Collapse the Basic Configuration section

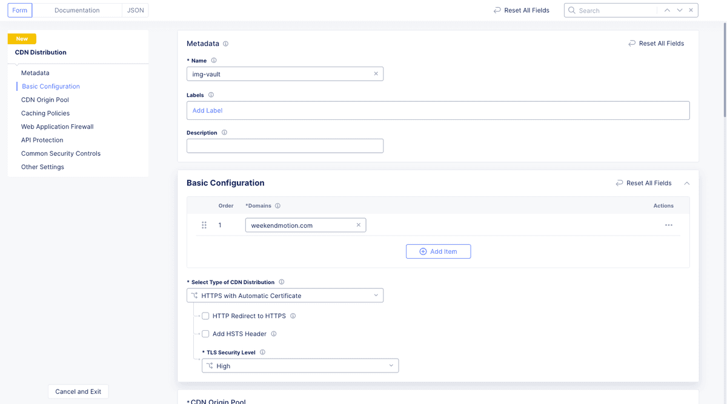(686, 183)
